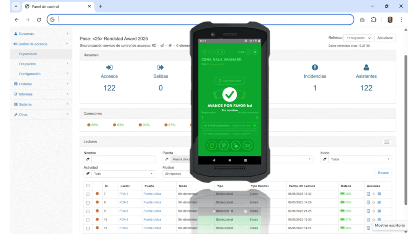Check the box for row Id 7

coord(88,194)
